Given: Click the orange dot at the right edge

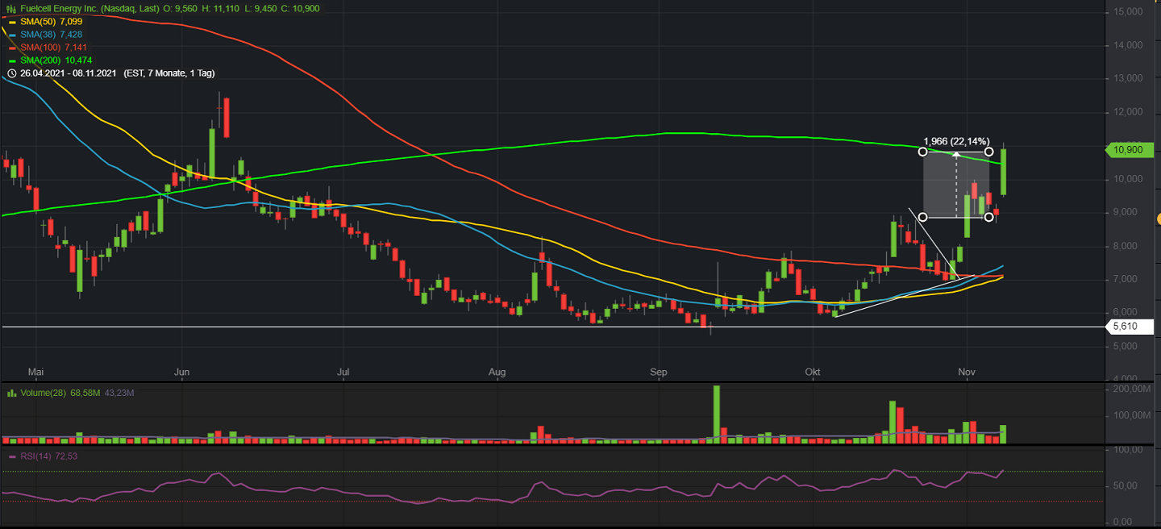Looking at the screenshot, I should click(1158, 219).
